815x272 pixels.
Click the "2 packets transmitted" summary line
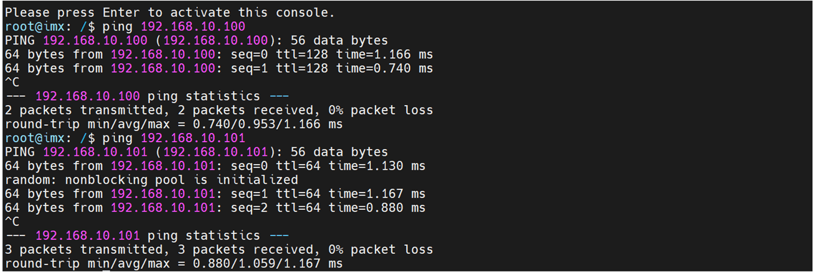pos(219,110)
